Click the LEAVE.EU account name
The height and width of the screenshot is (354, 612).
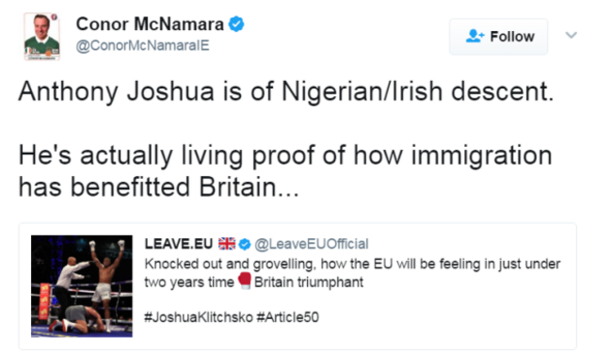point(179,244)
